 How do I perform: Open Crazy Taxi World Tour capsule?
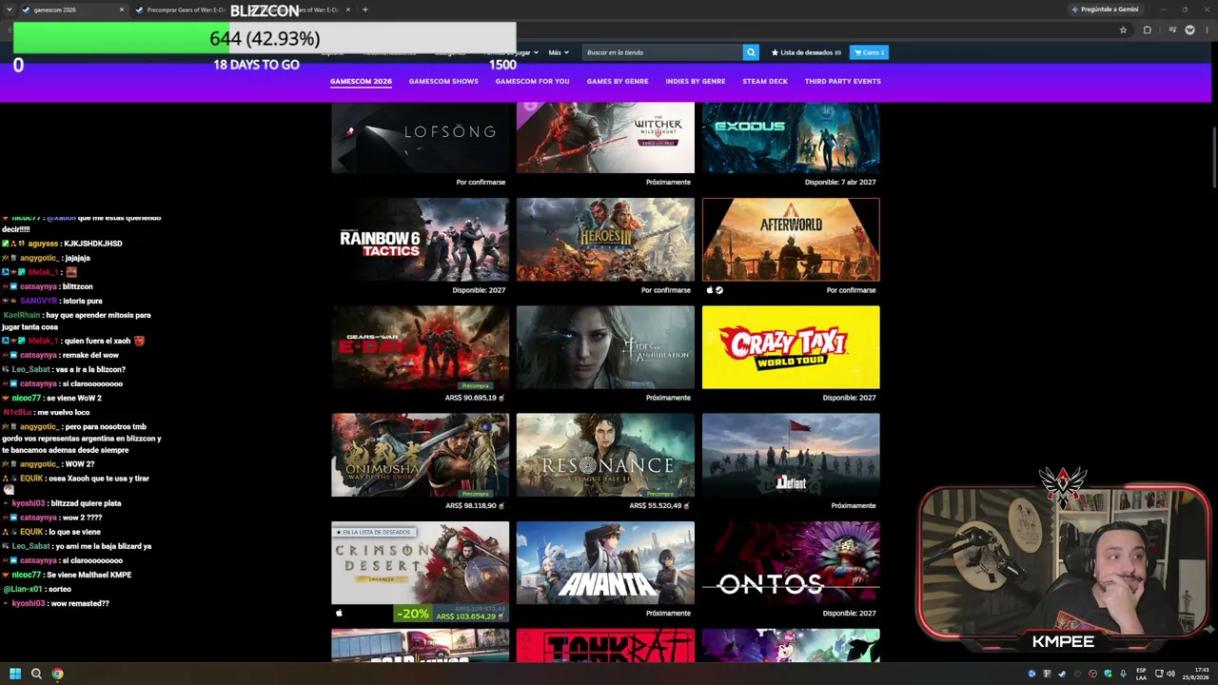click(x=791, y=347)
